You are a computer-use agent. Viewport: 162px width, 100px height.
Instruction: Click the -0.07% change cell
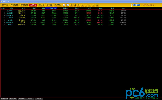pyautogui.click(x=54, y=11)
